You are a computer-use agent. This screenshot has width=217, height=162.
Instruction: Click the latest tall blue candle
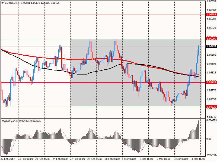tap(199, 50)
